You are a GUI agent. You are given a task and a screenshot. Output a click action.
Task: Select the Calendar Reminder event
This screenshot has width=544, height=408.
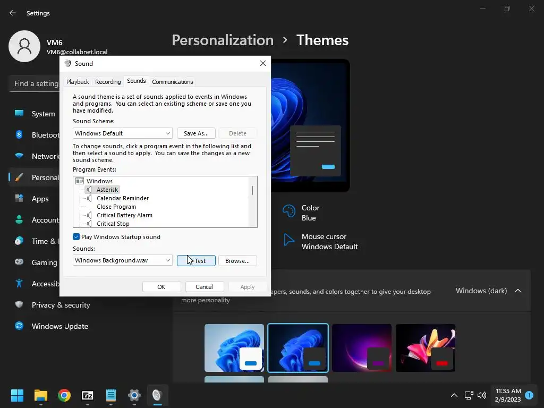coord(123,198)
